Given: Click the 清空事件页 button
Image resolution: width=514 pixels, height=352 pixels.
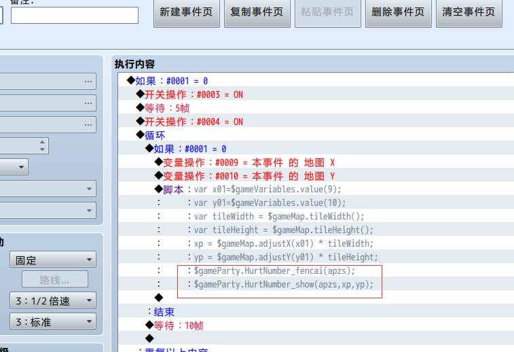Looking at the screenshot, I should pyautogui.click(x=469, y=12).
